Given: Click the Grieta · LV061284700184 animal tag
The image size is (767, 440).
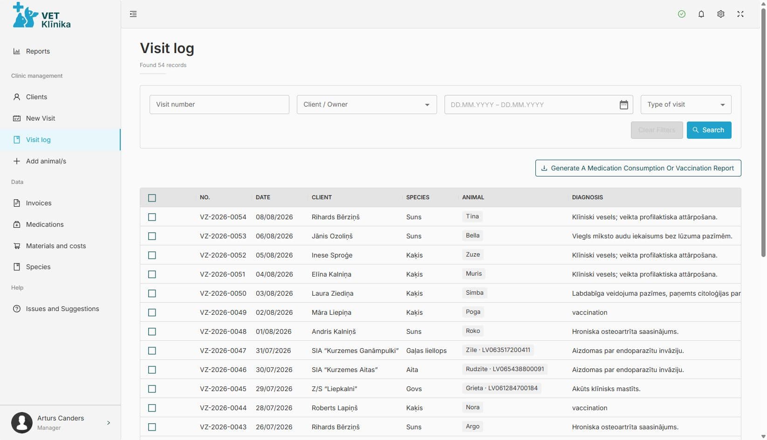Looking at the screenshot, I should tap(501, 388).
